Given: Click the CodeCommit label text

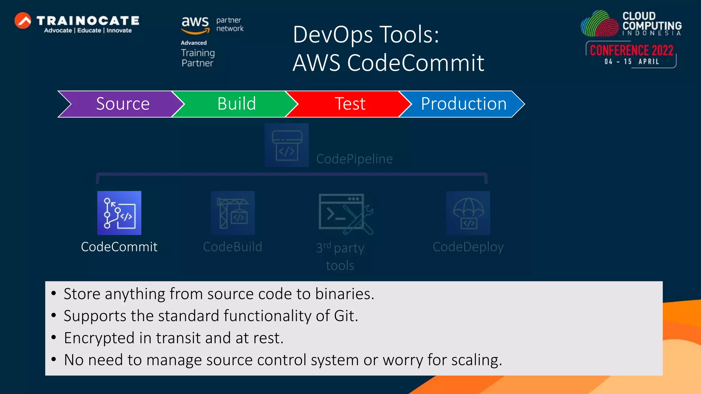Looking at the screenshot, I should point(119,247).
